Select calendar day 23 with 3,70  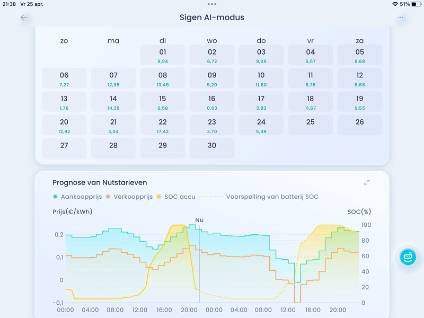(x=211, y=125)
